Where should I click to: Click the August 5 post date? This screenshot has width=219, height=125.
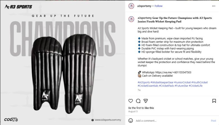pyautogui.click(x=133, y=111)
